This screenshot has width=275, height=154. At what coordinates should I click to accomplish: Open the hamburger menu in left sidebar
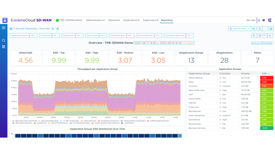pyautogui.click(x=4, y=28)
